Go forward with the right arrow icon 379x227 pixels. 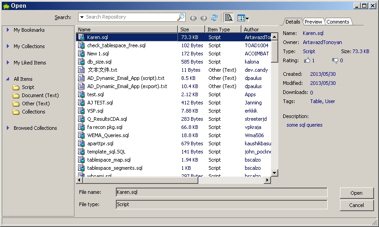click(203, 18)
